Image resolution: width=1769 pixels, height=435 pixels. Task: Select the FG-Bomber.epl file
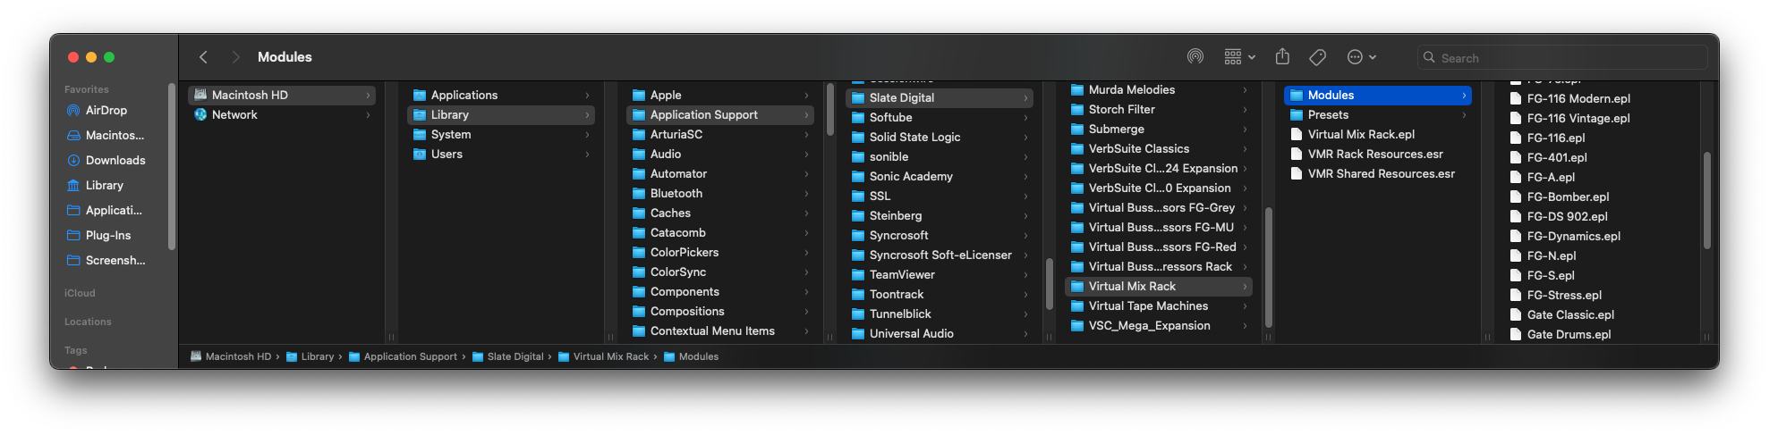(x=1568, y=197)
